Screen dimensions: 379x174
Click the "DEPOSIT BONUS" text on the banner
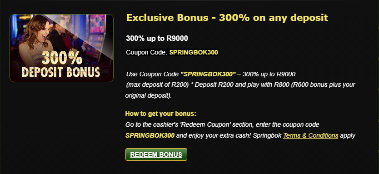tap(61, 72)
